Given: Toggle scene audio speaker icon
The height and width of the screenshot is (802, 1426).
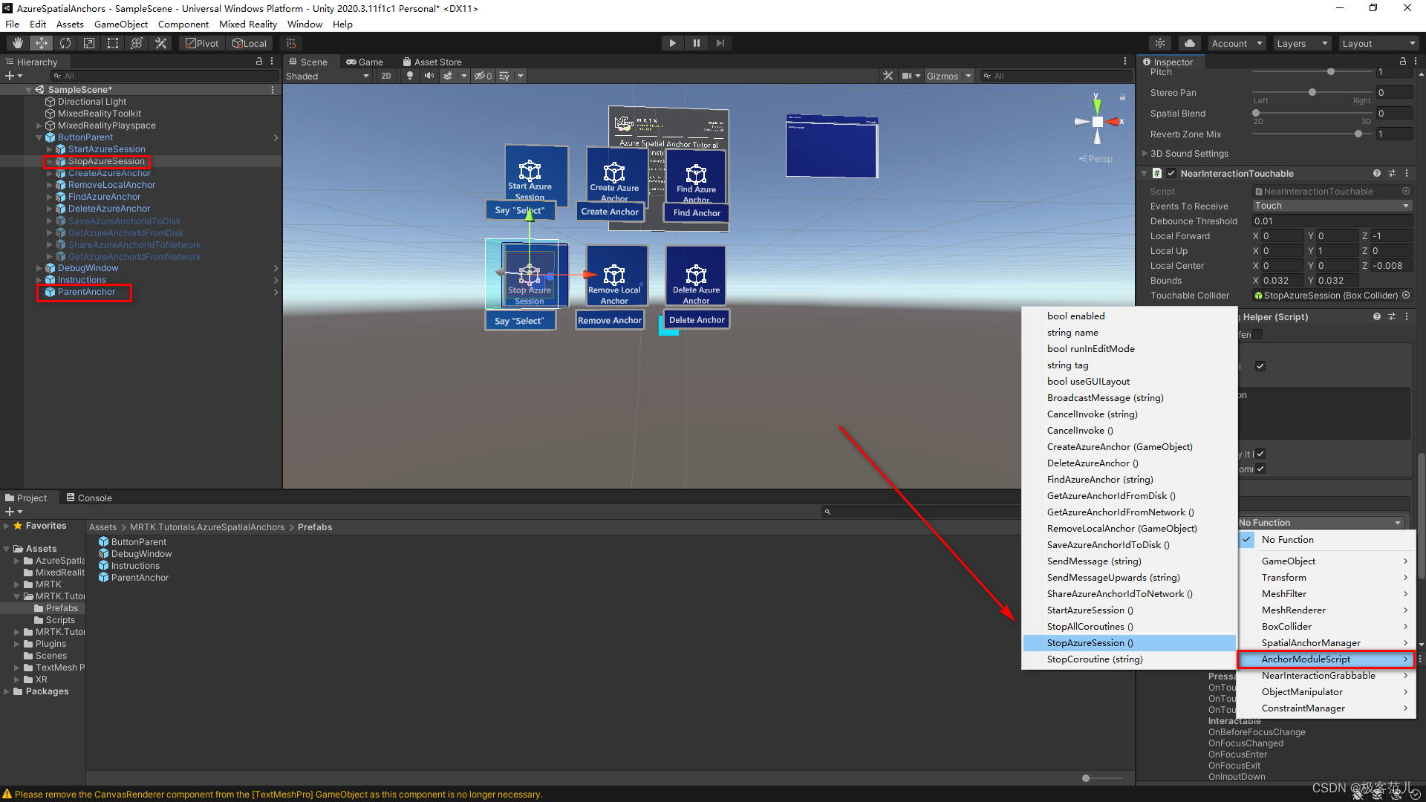Looking at the screenshot, I should [429, 76].
